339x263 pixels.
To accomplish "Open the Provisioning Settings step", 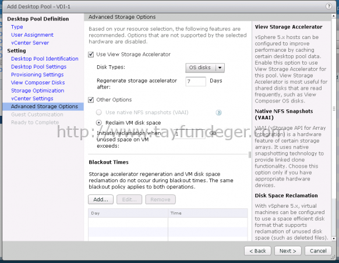I will point(37,74).
